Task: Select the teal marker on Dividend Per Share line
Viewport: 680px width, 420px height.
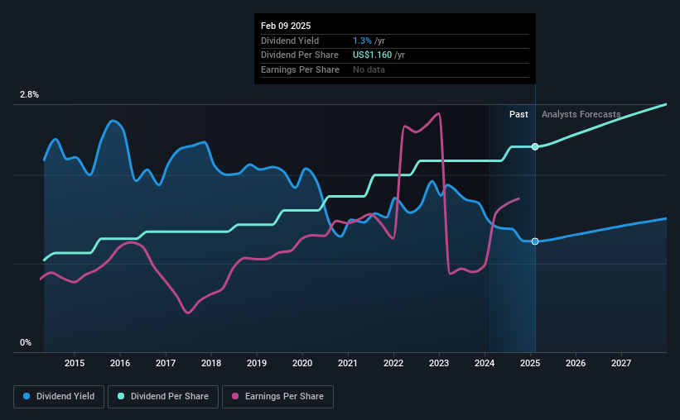Action: pos(535,146)
